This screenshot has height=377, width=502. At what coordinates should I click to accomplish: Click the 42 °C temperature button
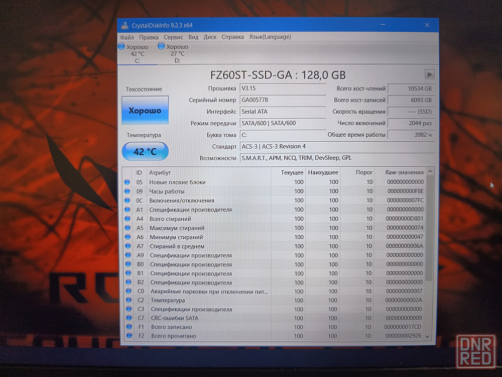coord(145,151)
